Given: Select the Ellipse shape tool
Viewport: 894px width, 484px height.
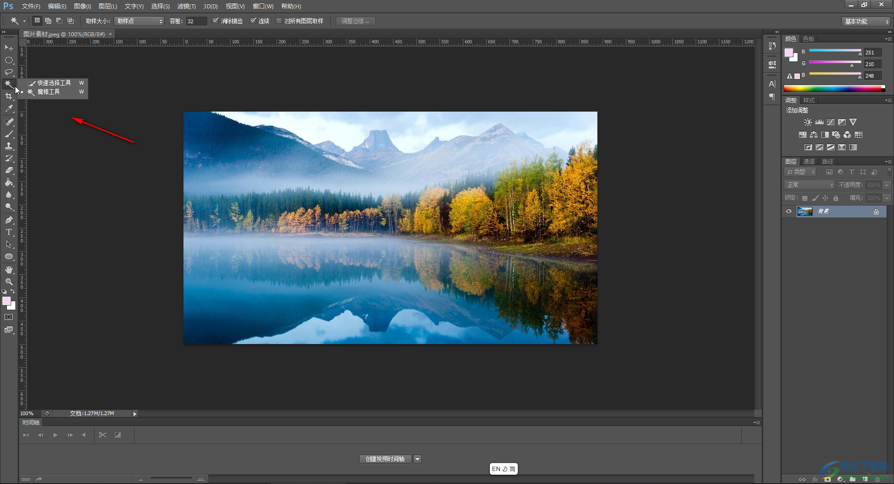Looking at the screenshot, I should tap(9, 256).
